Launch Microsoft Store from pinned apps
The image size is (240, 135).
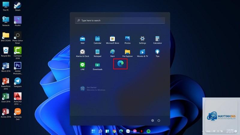(x=112, y=40)
